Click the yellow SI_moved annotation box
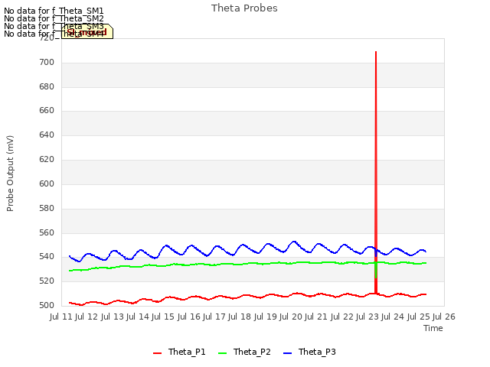 click(87, 31)
